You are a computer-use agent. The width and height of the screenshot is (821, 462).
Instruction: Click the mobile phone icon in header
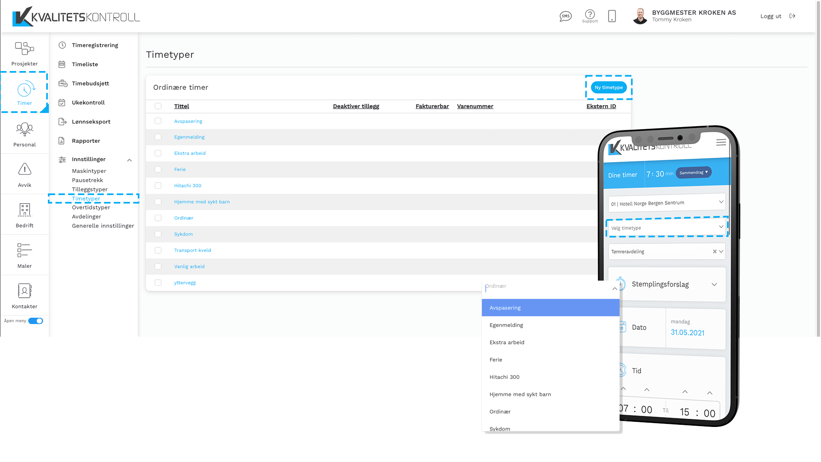click(612, 16)
